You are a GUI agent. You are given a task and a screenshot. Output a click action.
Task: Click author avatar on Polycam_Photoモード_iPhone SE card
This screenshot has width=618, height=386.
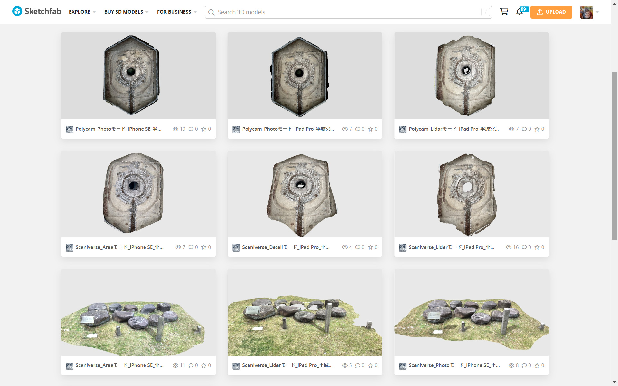click(x=70, y=129)
